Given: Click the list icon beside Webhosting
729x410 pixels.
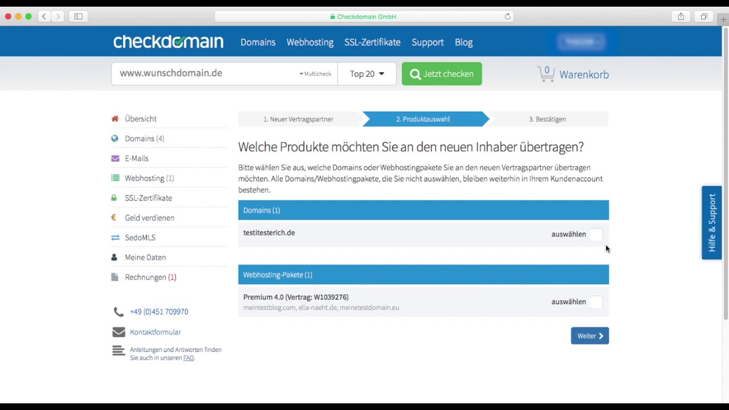Looking at the screenshot, I should coord(115,178).
